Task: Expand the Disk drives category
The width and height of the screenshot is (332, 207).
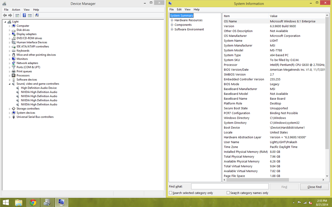Action: (x=9, y=30)
